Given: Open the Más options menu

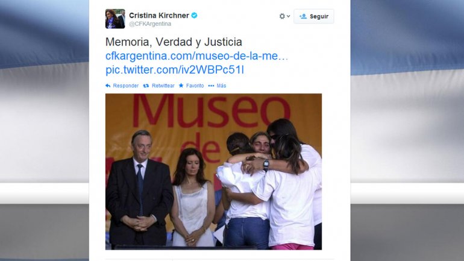Looking at the screenshot, I should [221, 86].
